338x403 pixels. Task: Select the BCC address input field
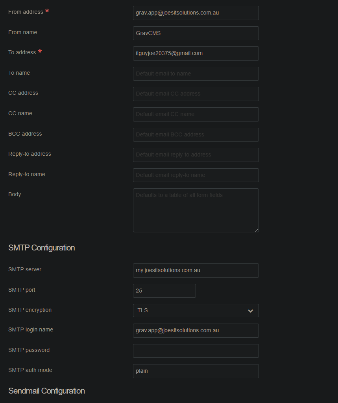point(196,135)
